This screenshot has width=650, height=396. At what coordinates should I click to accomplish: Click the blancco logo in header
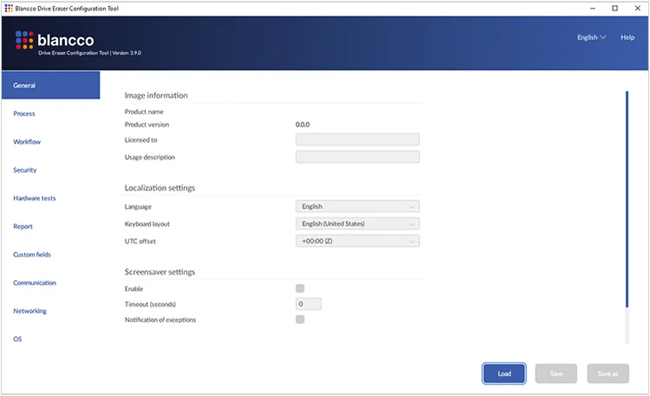(55, 40)
